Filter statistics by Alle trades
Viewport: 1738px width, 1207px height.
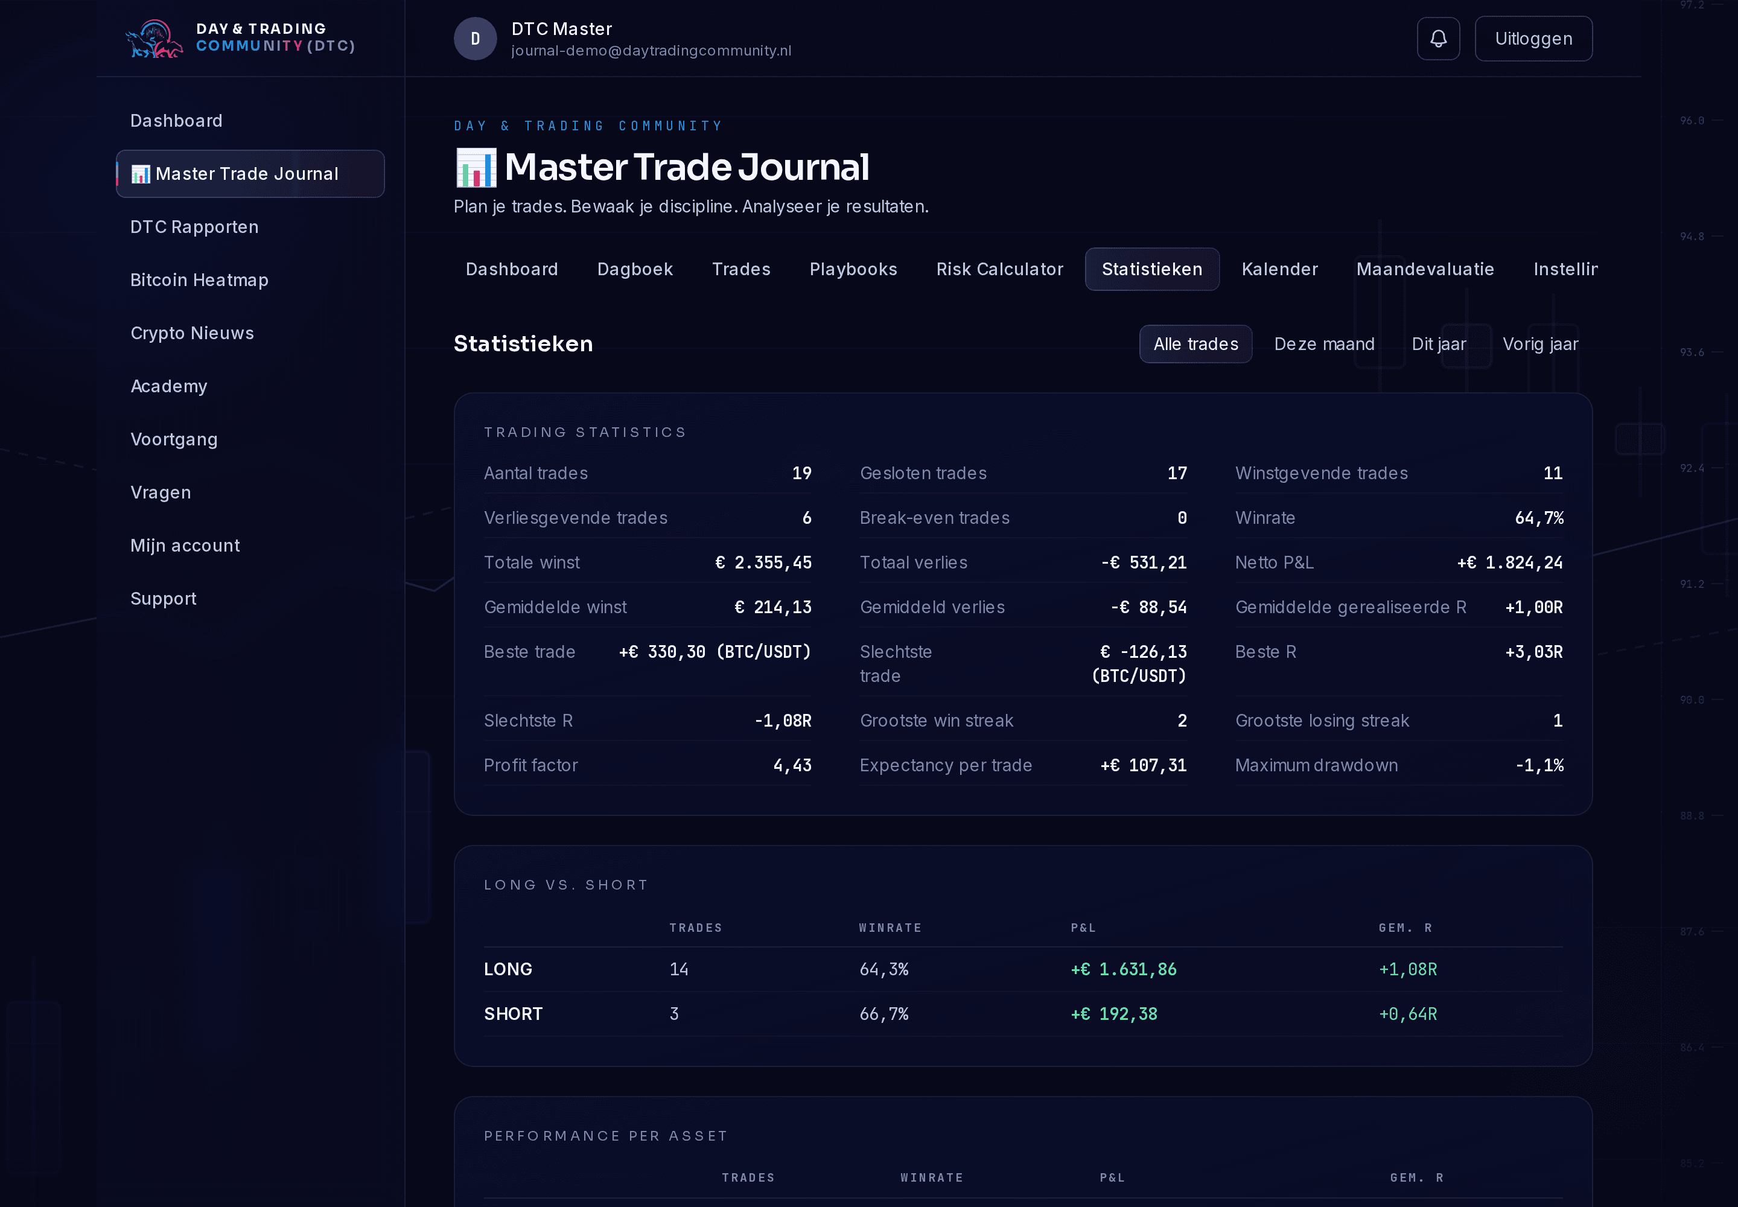pyautogui.click(x=1195, y=344)
